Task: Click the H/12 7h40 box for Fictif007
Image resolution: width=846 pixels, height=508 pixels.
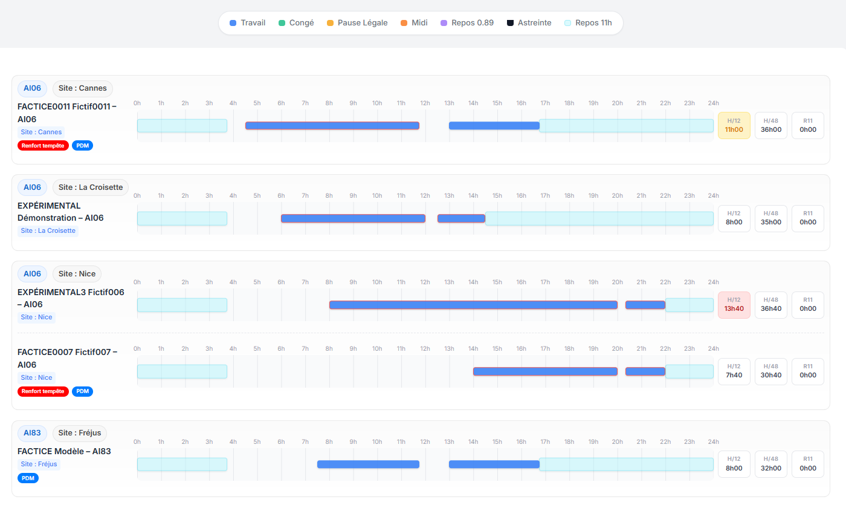Action: pyautogui.click(x=734, y=371)
